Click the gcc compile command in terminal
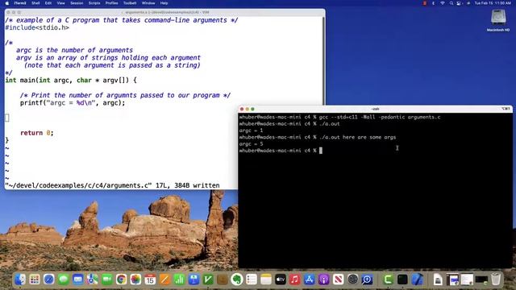The width and height of the screenshot is (516, 290). click(380, 117)
